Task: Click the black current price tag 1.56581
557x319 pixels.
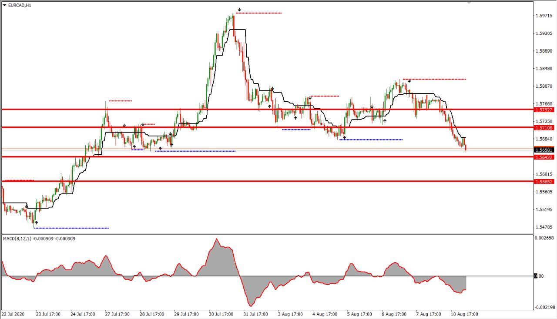Action: click(544, 150)
